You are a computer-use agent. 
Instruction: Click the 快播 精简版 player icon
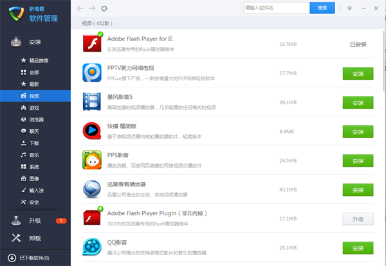tap(92, 130)
